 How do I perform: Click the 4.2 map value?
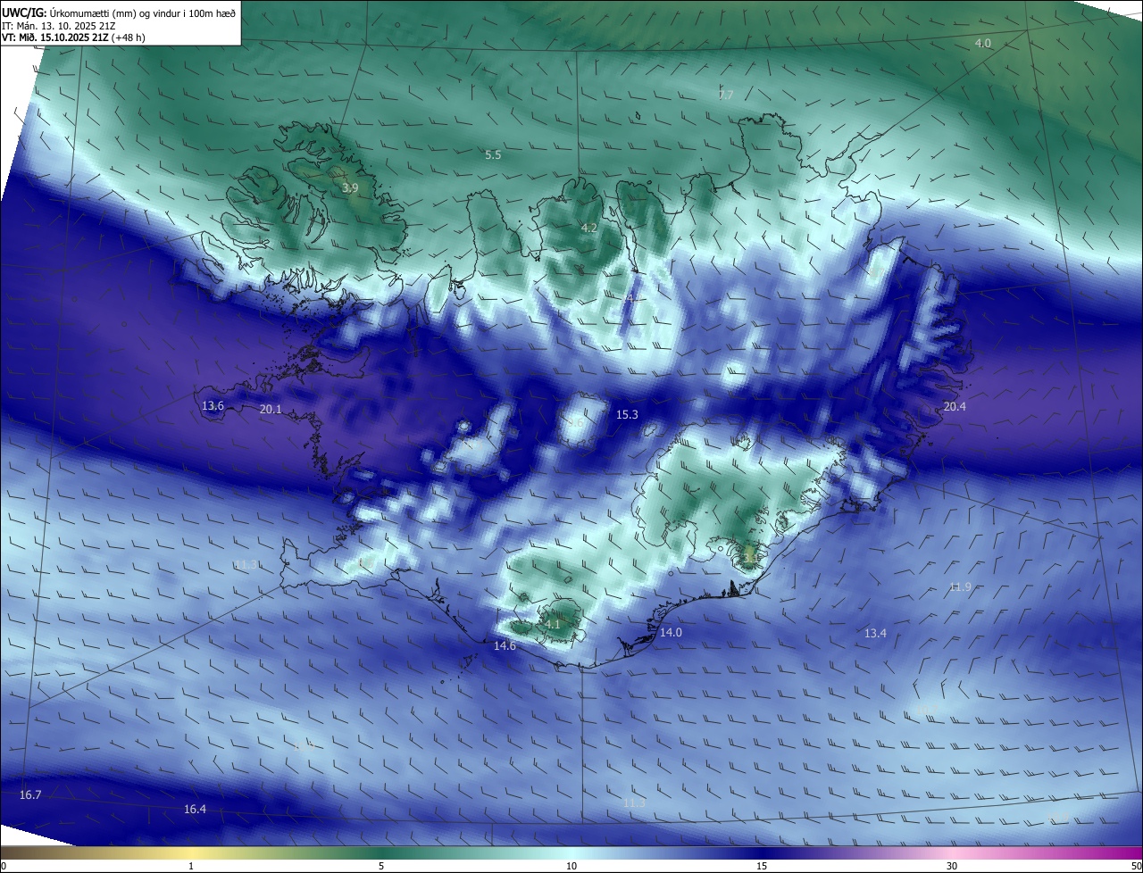tap(589, 228)
